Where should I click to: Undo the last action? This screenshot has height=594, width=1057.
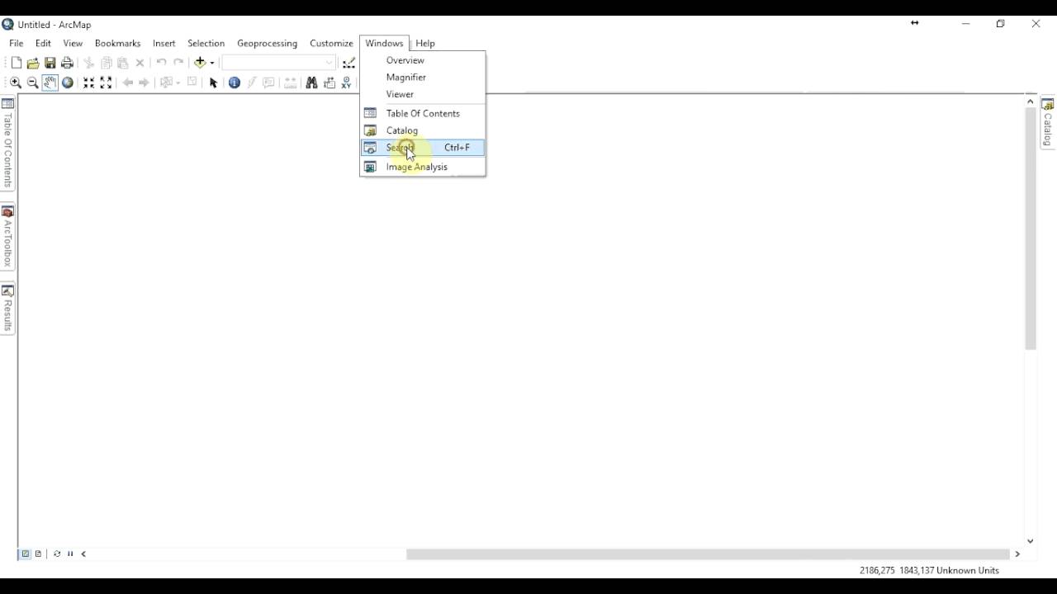tap(161, 63)
